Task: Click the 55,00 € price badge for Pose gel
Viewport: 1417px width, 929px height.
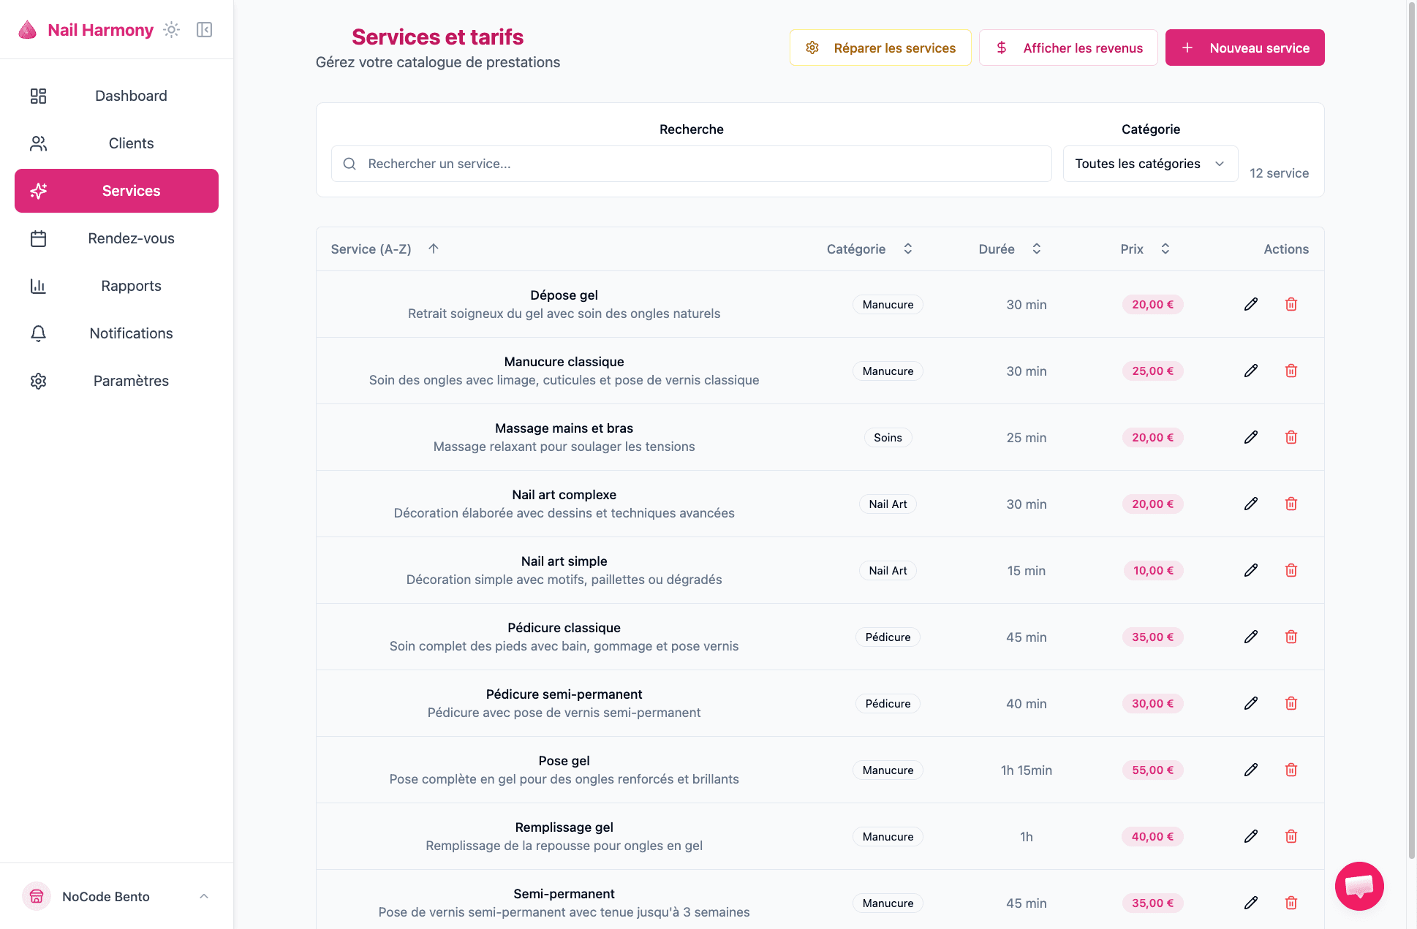Action: (x=1152, y=770)
